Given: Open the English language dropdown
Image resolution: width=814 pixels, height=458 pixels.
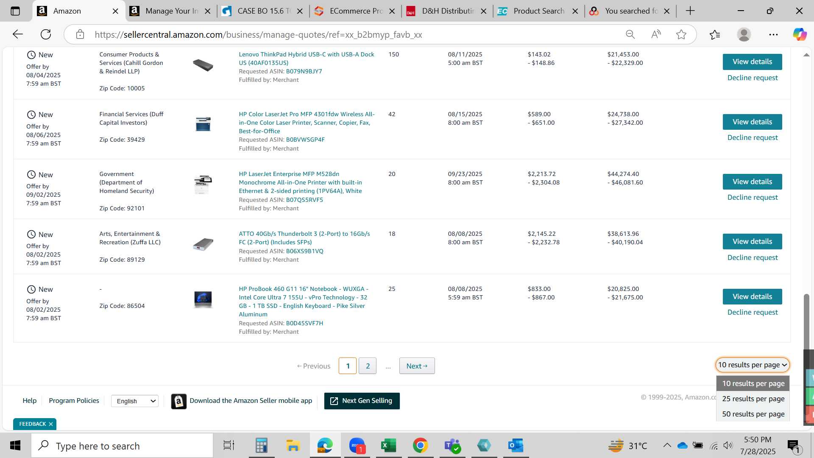Looking at the screenshot, I should pyautogui.click(x=135, y=401).
